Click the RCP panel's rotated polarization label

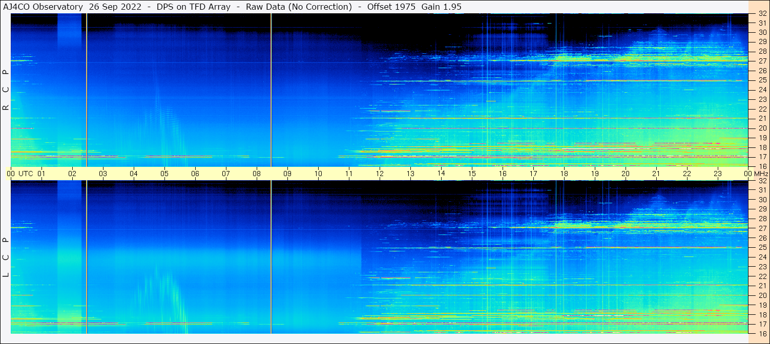[x=6, y=90]
